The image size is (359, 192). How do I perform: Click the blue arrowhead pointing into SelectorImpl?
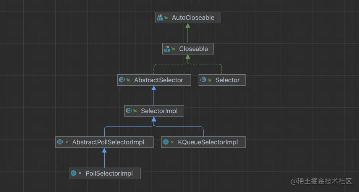pyautogui.click(x=154, y=119)
